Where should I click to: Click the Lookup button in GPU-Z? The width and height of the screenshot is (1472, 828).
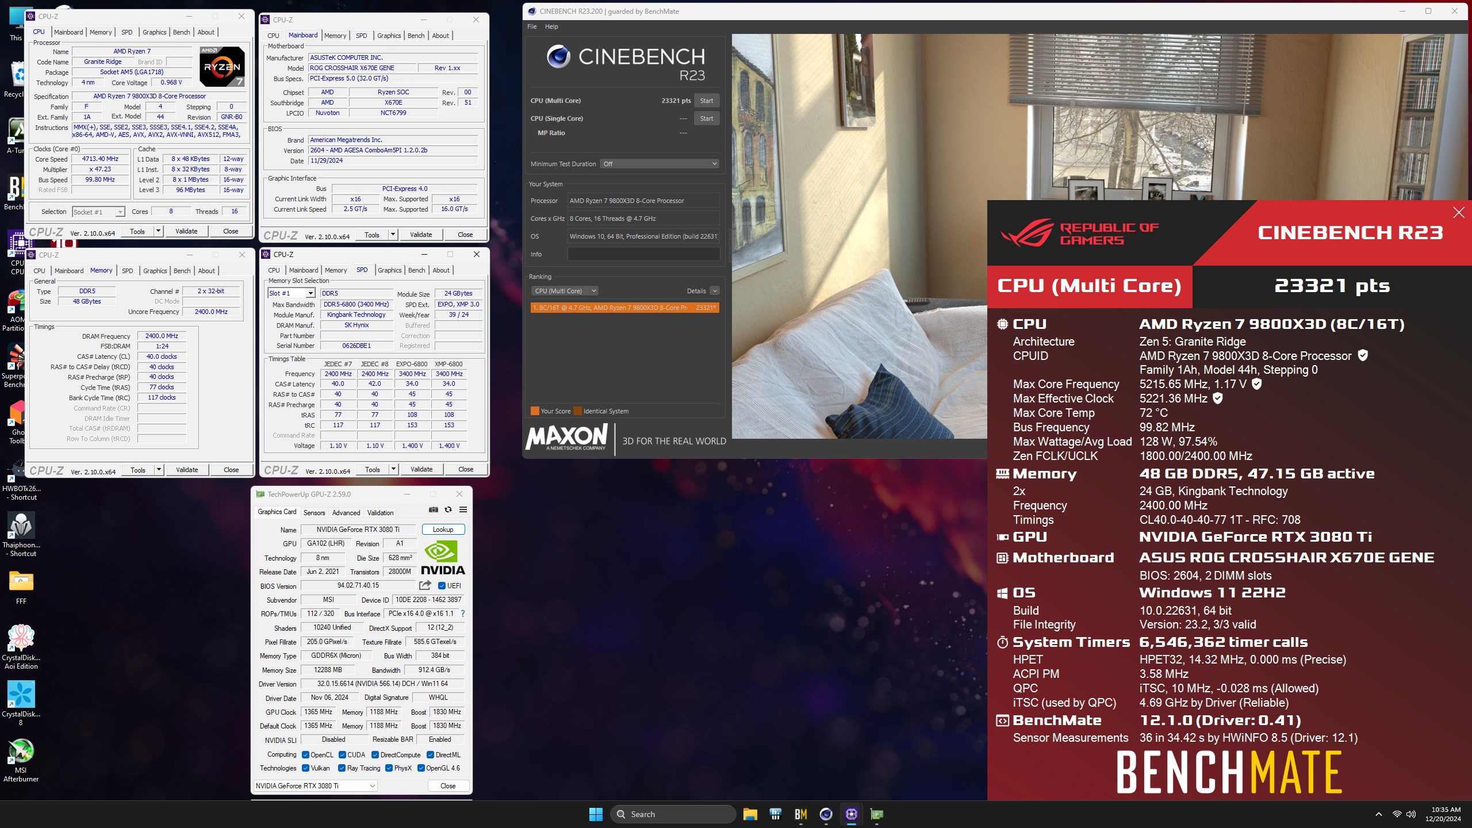(443, 530)
